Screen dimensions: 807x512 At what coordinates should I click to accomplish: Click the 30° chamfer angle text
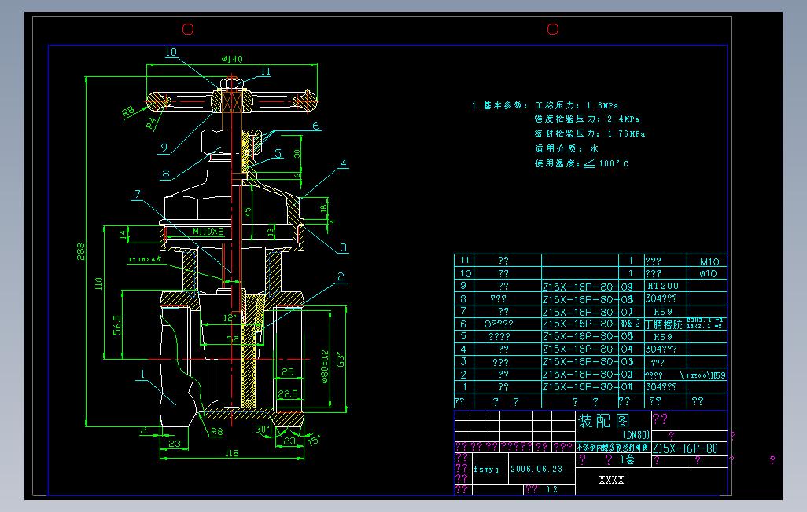tap(263, 430)
